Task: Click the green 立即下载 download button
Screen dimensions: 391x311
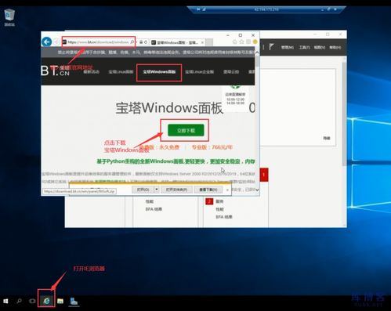Action: tap(186, 130)
